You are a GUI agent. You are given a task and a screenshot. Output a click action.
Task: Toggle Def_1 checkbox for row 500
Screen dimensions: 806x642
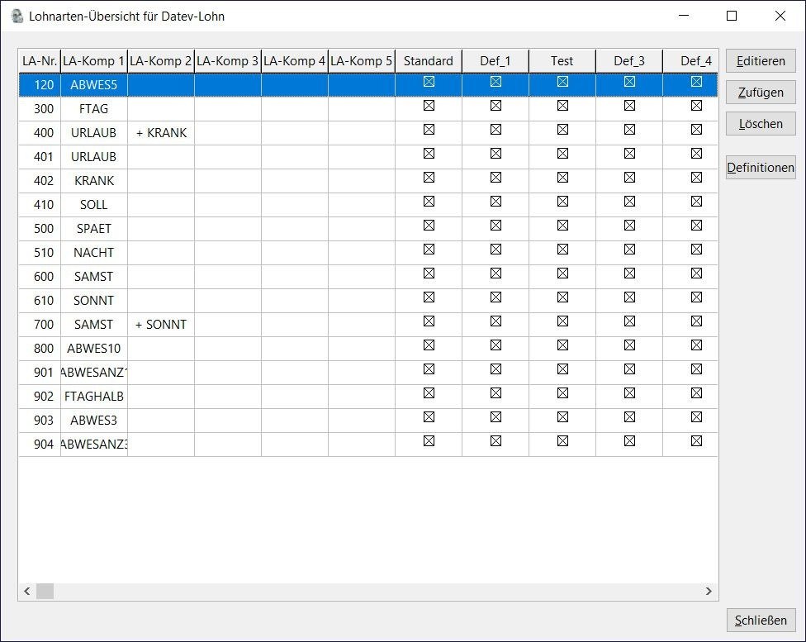point(495,226)
